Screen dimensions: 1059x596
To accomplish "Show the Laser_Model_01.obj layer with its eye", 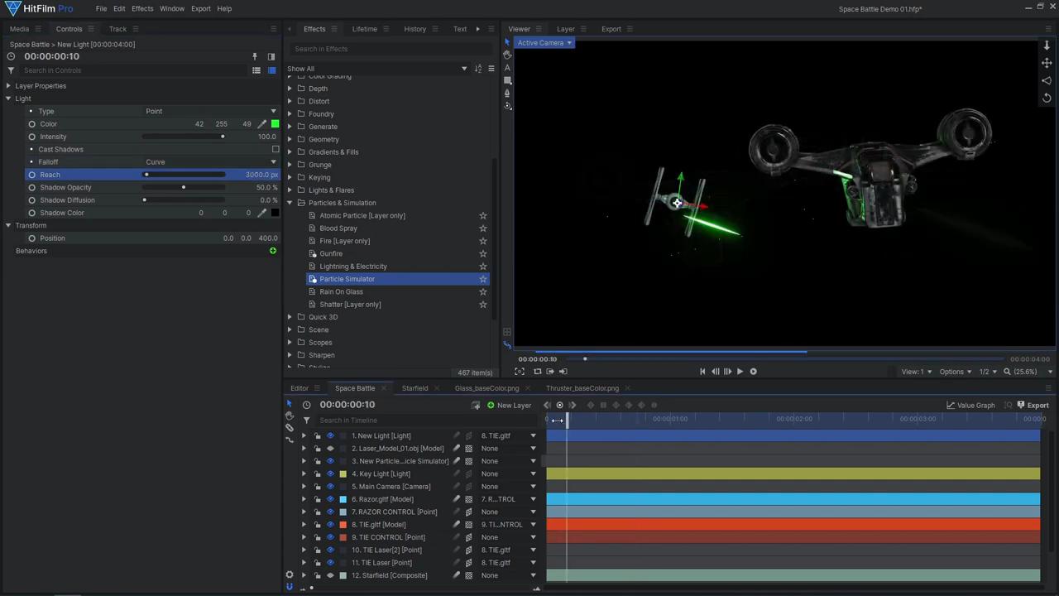I will 330,449.
